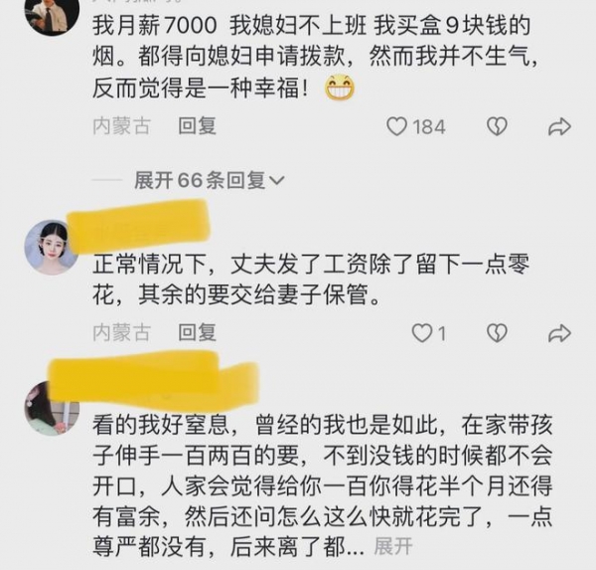Open the third commenter's avatar

click(52, 408)
